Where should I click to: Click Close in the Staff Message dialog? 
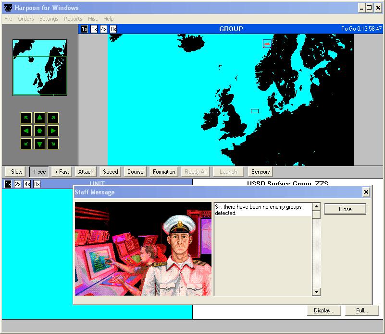345,209
